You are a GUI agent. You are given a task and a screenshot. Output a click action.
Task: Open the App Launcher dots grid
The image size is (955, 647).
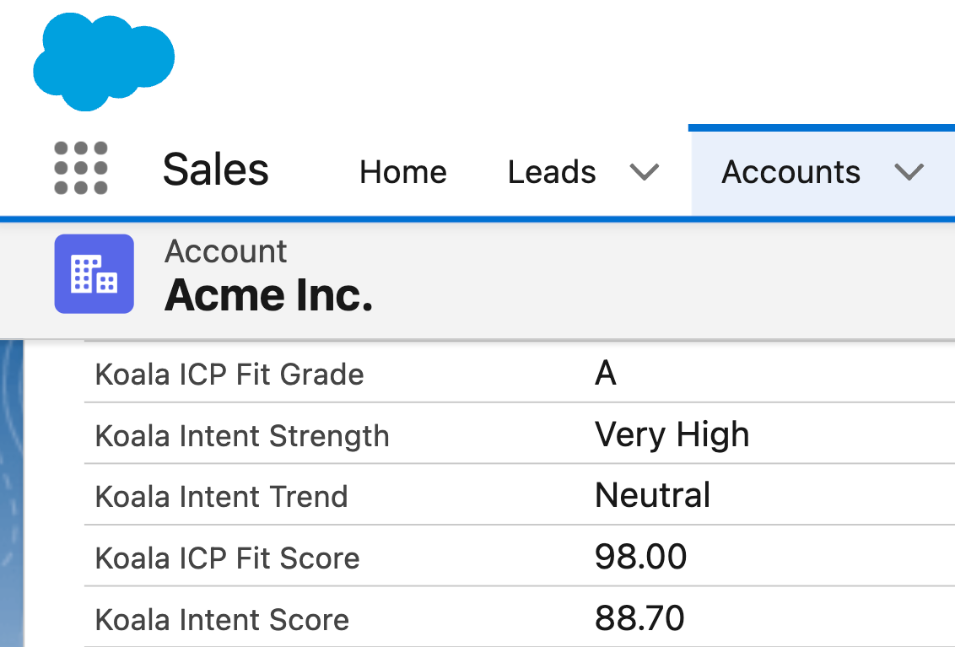tap(81, 168)
